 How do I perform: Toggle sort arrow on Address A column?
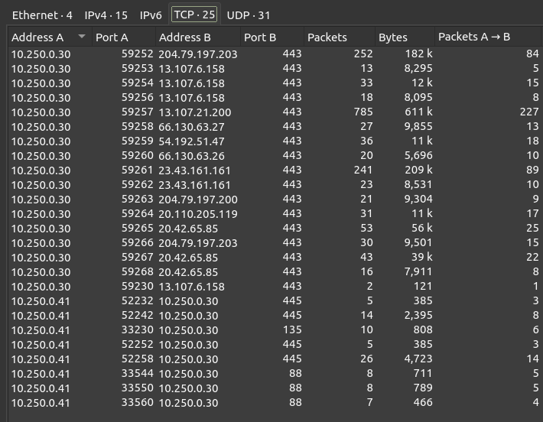82,37
